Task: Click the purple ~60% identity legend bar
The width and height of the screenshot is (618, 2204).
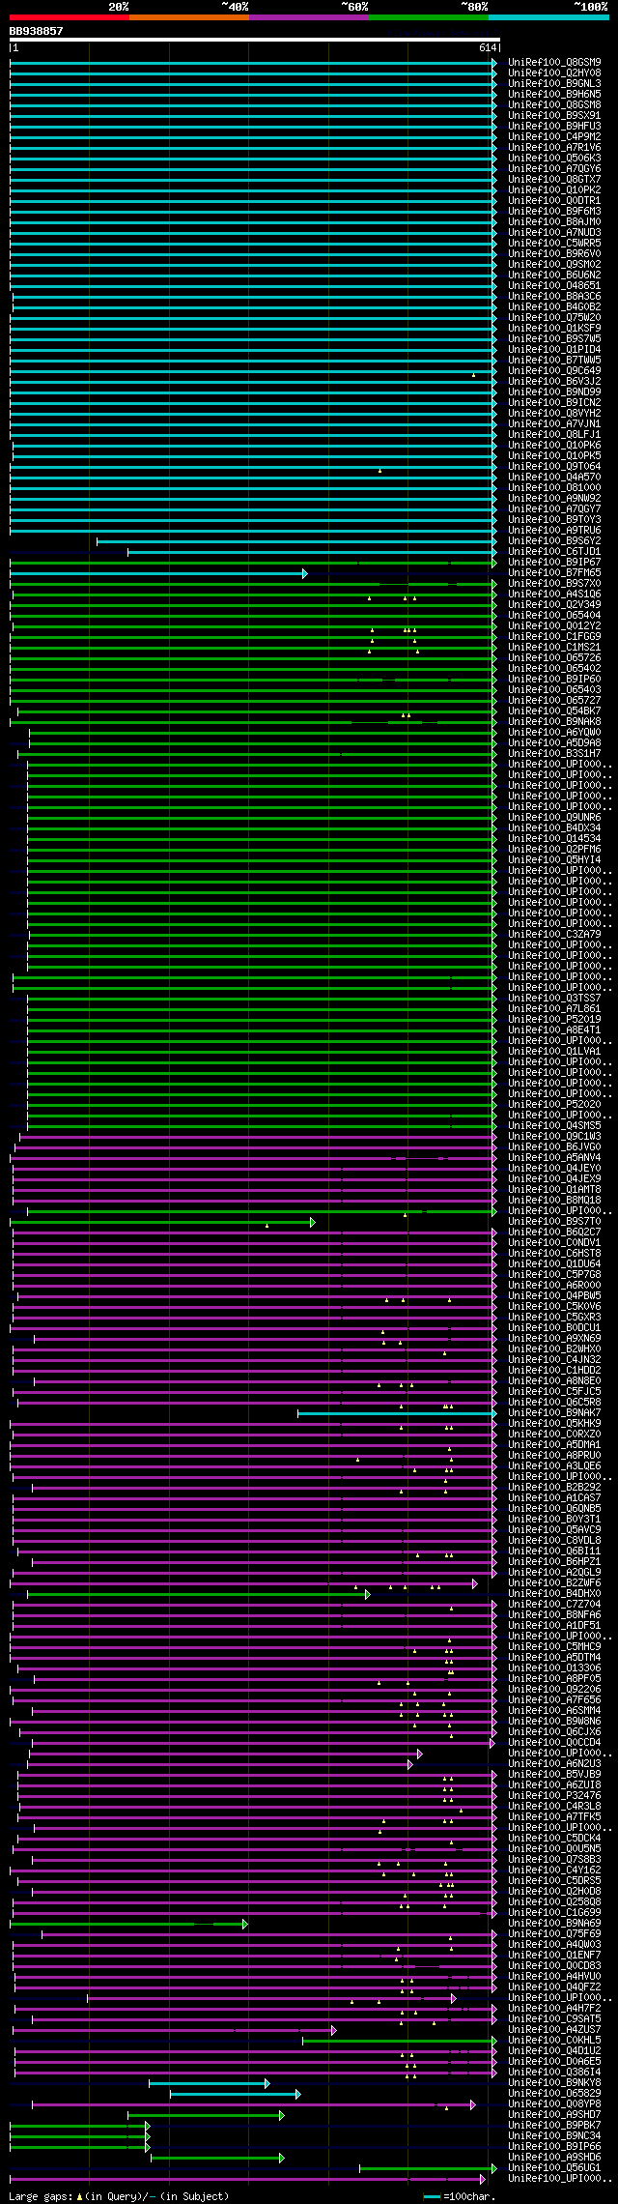Action: [x=309, y=17]
